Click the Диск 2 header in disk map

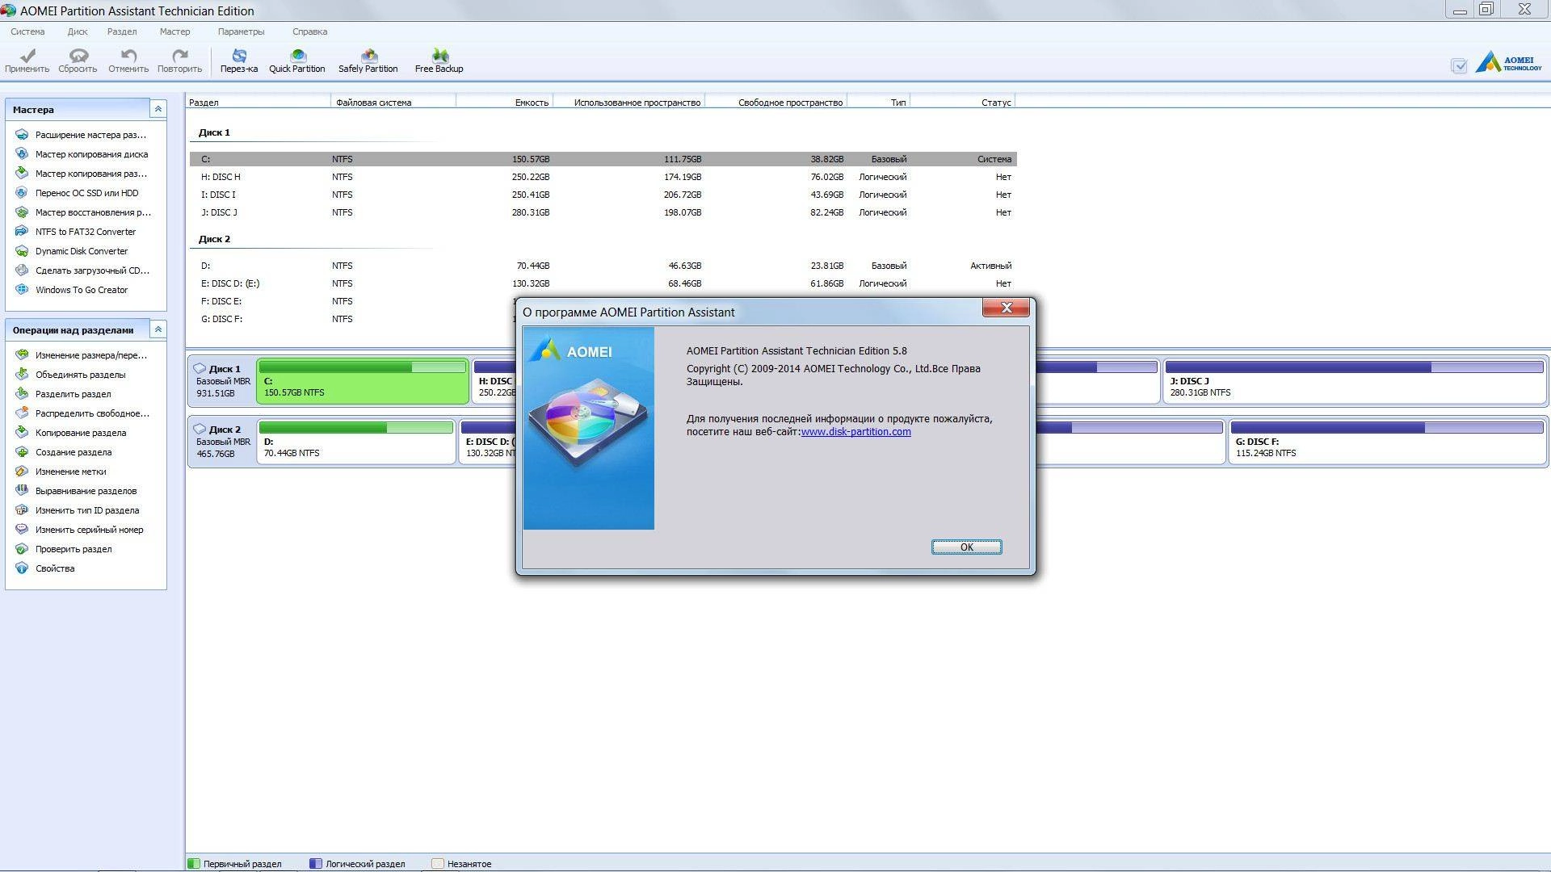221,441
